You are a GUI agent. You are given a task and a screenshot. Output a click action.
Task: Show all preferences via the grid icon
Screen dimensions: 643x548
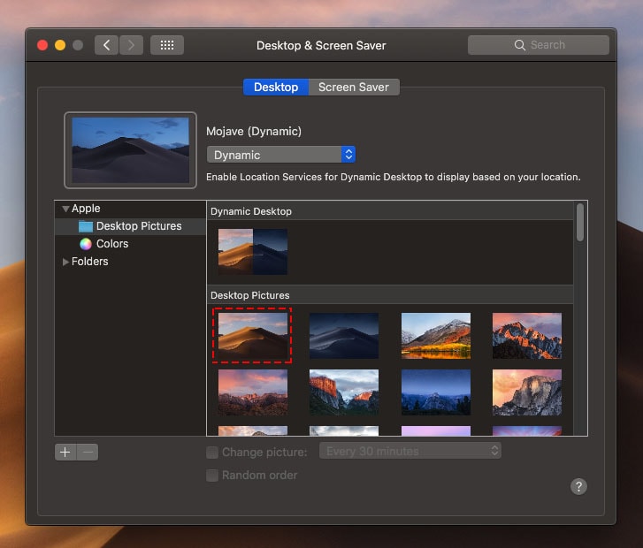[x=167, y=45]
